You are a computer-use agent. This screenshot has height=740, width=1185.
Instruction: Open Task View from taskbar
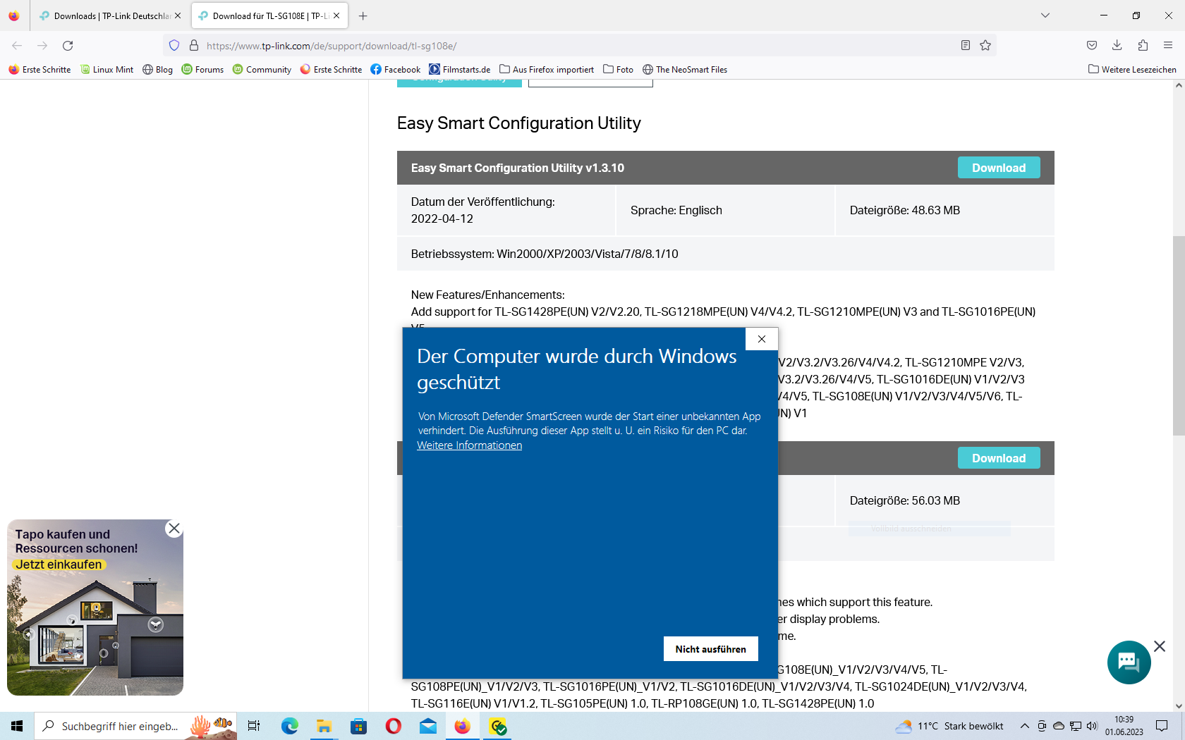pyautogui.click(x=254, y=726)
